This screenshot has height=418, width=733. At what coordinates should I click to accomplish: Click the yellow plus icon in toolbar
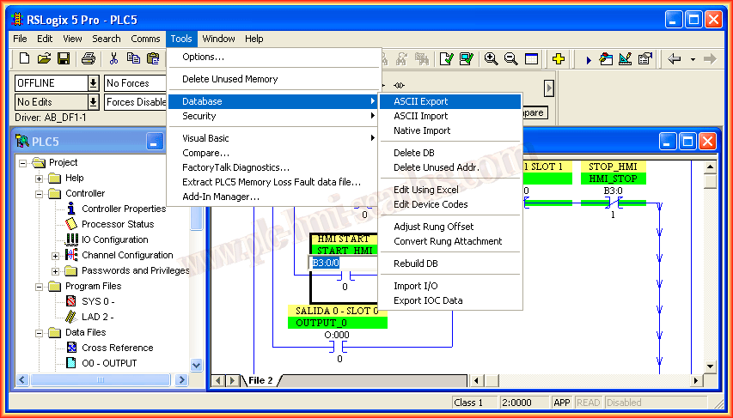[x=559, y=58]
